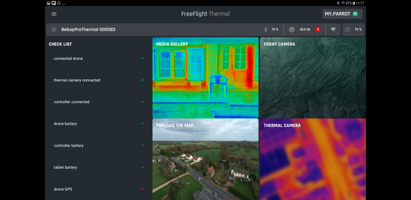This screenshot has height=200, width=411.
Task: Tap the controller gamepad icon
Action: [347, 30]
